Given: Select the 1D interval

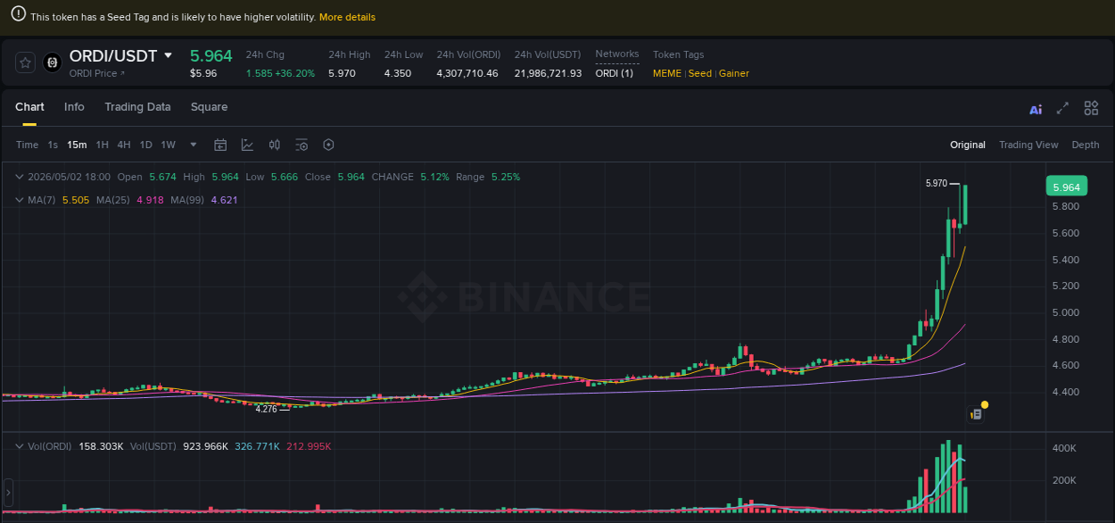Looking at the screenshot, I should [145, 145].
